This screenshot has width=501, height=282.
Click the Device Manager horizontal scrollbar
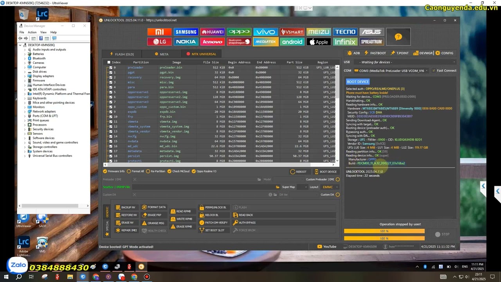pyautogui.click(x=54, y=206)
